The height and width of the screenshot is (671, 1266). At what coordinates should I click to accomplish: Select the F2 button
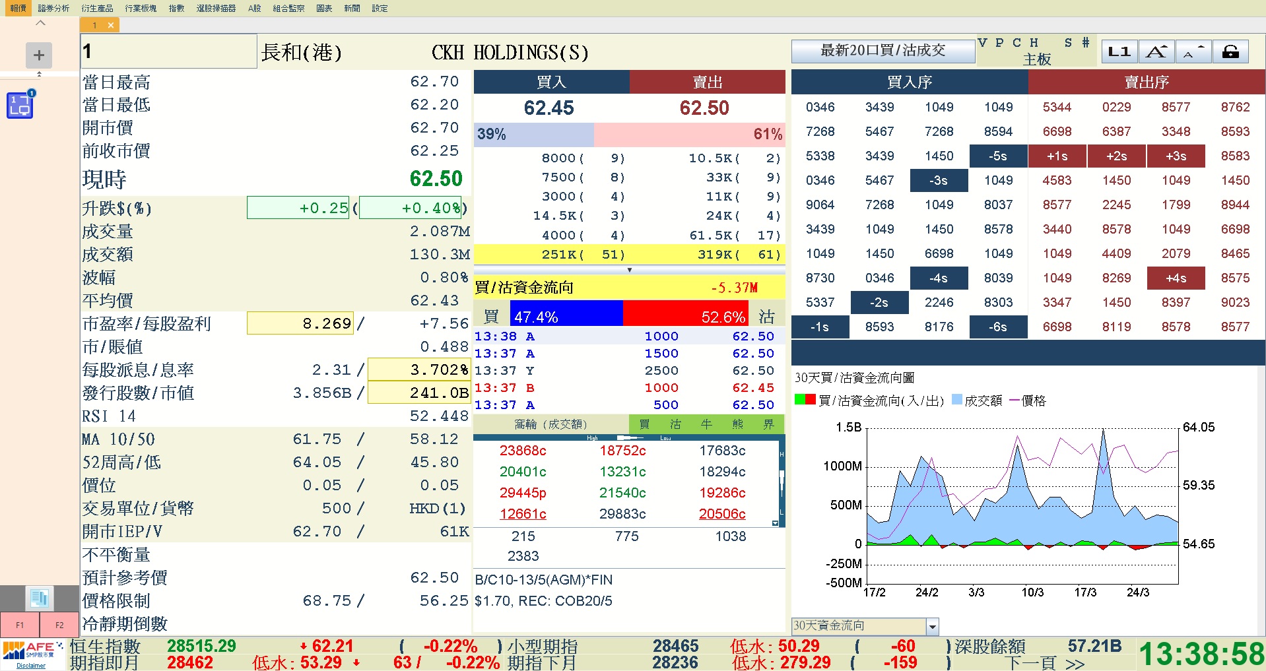59,625
